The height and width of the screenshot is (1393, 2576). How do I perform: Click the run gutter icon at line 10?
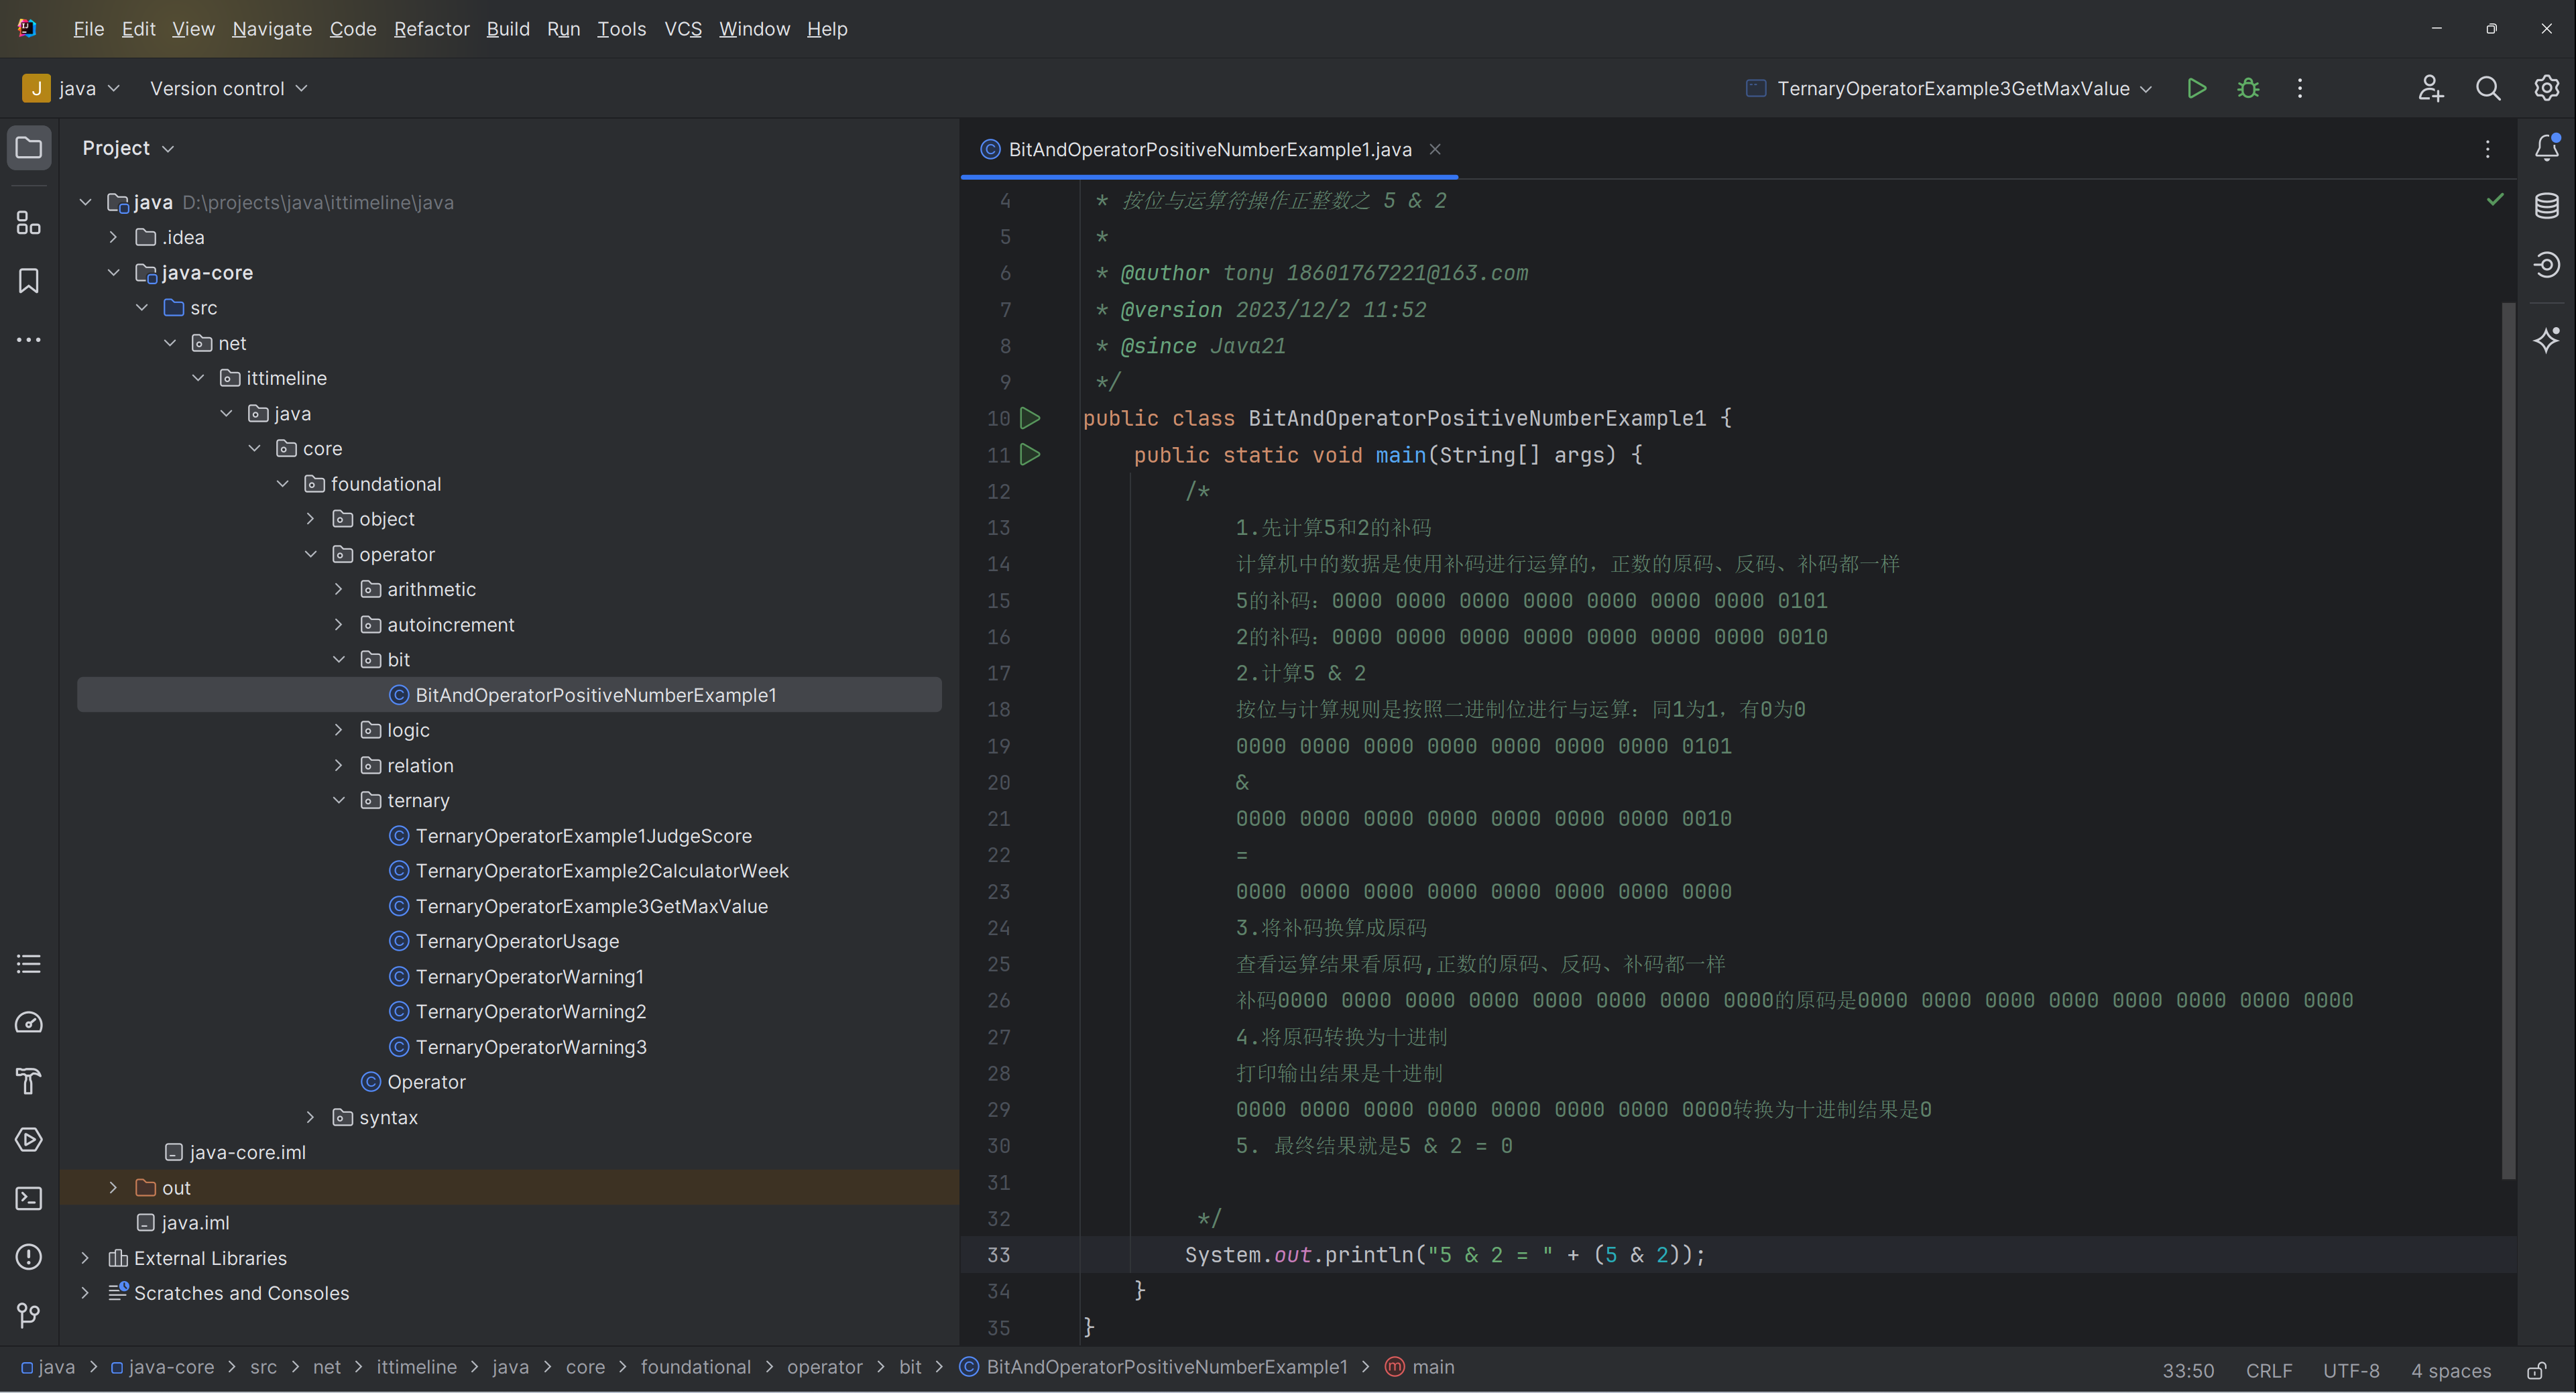pyautogui.click(x=1030, y=418)
